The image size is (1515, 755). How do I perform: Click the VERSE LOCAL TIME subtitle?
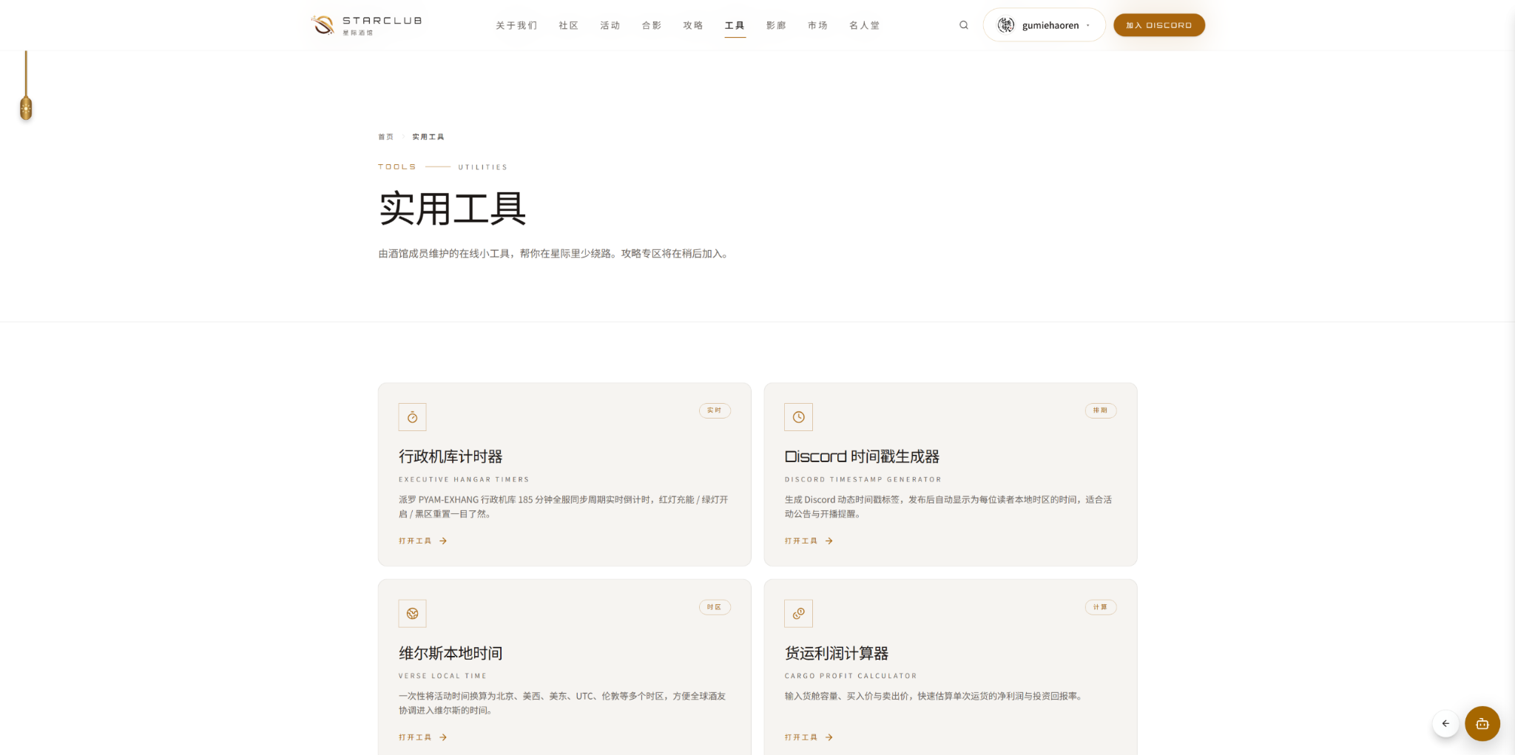(x=442, y=676)
